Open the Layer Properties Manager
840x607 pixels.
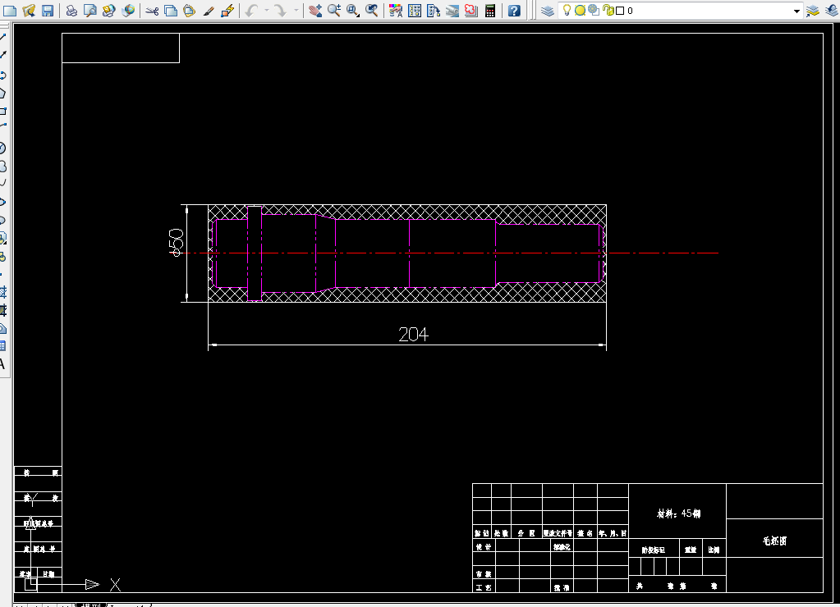point(548,10)
